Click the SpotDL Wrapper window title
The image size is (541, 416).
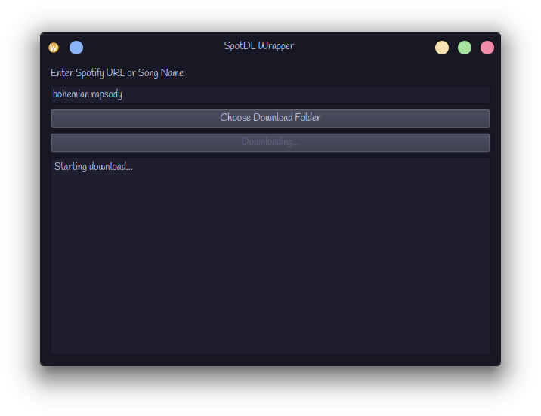coord(258,46)
